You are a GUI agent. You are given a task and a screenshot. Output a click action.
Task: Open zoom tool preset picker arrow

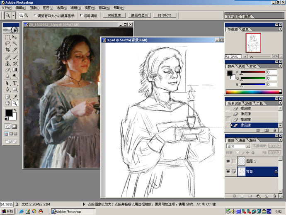[14, 15]
